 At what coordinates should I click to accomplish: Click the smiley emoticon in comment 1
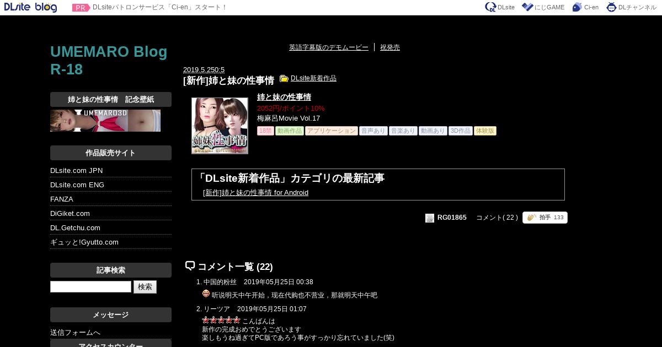(206, 294)
